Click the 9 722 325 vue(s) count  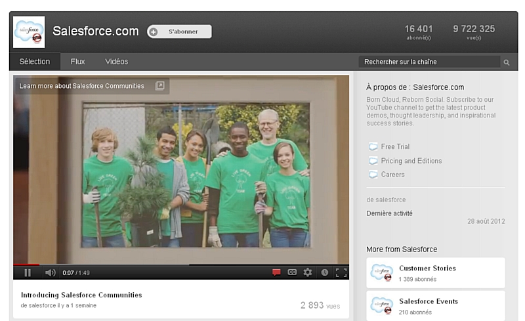pyautogui.click(x=474, y=32)
